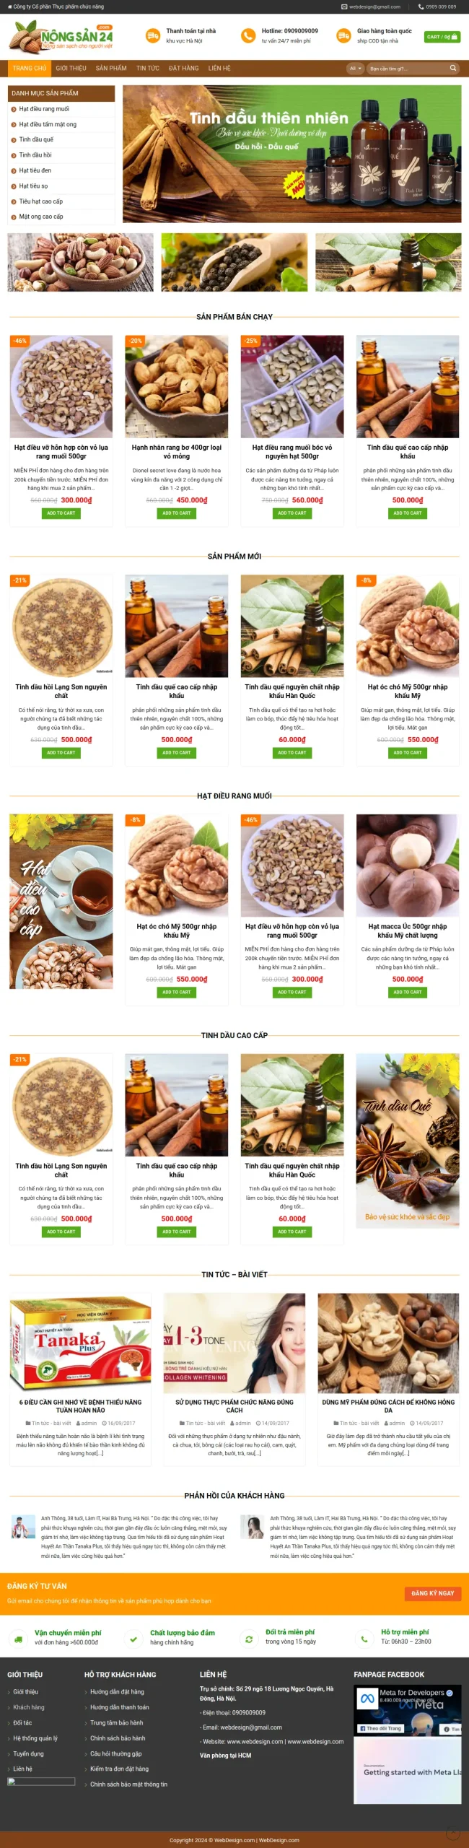Open the CART shopping basket button
The height and width of the screenshot is (1848, 469).
[442, 37]
